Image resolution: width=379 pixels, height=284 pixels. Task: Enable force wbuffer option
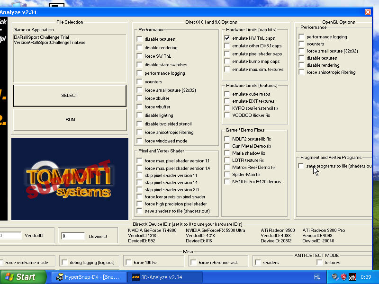[139, 106]
